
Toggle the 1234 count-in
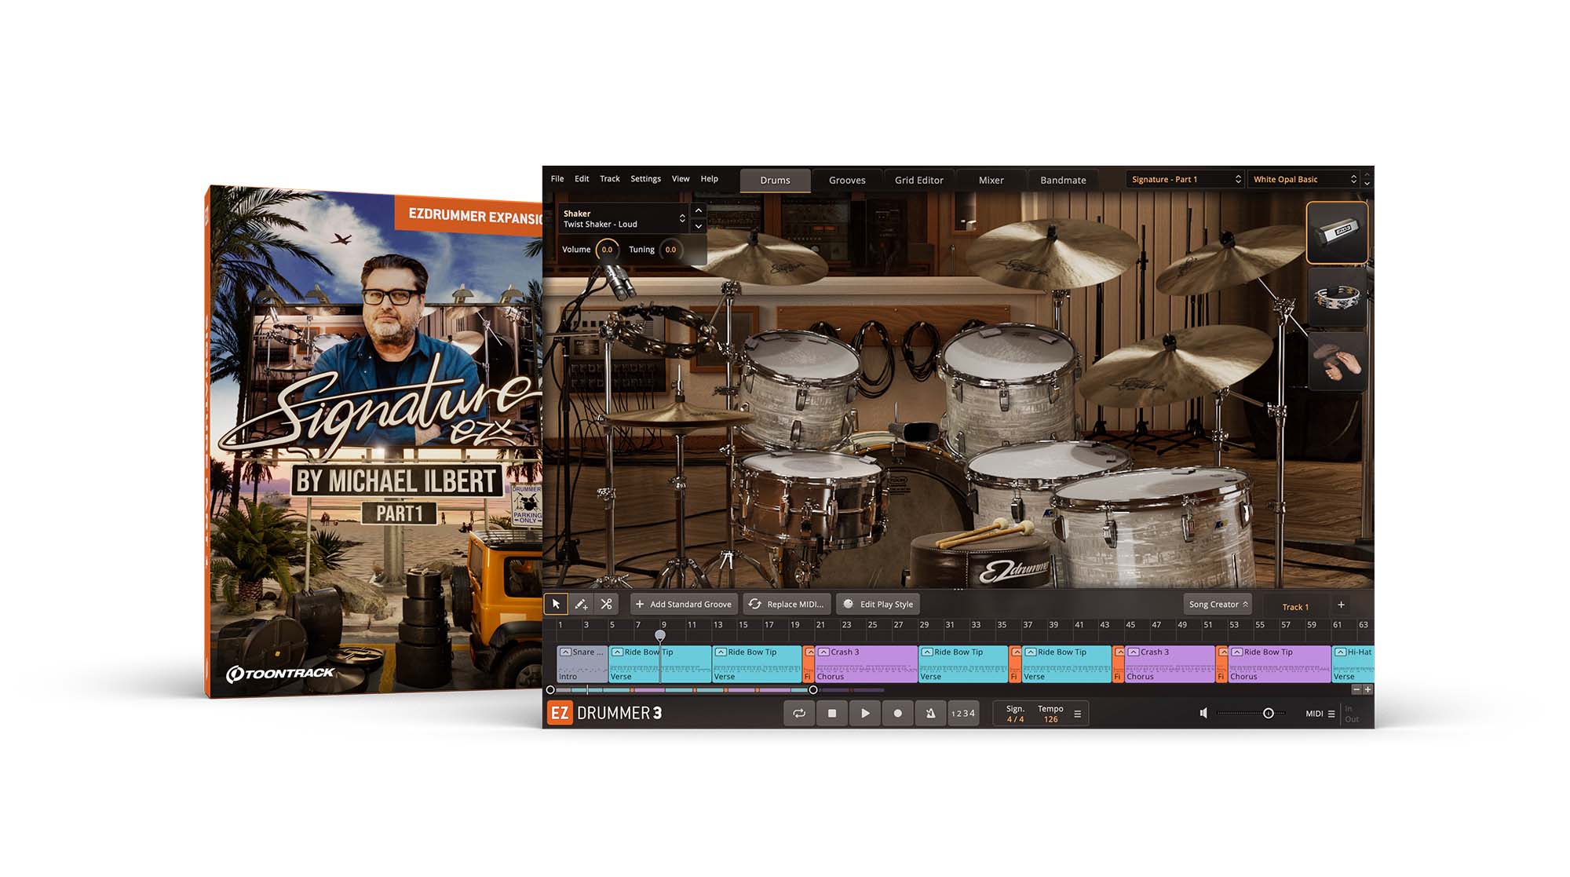pos(962,713)
